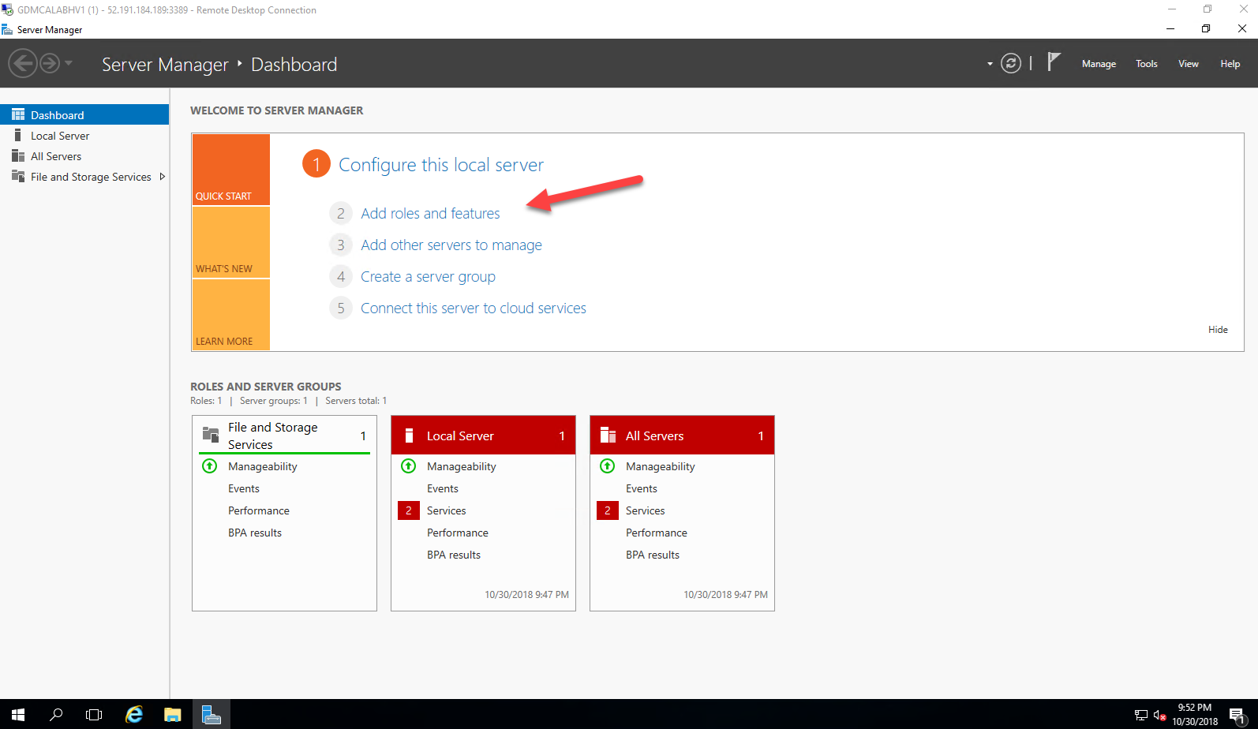Click File and Storage Services sidebar icon
The height and width of the screenshot is (729, 1258).
18,176
